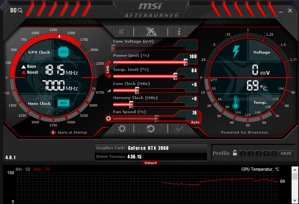This screenshot has height=204, width=299.
Task: Click the fan speed gear icon
Action: (109, 118)
